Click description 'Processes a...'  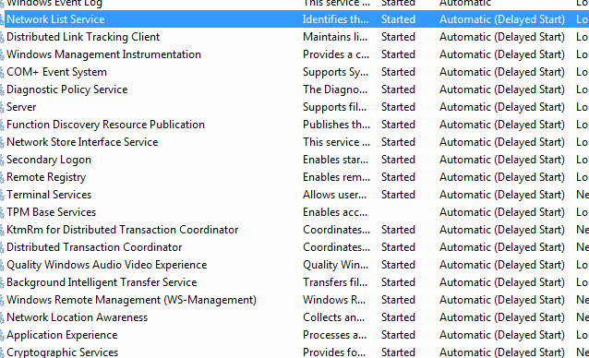[334, 335]
